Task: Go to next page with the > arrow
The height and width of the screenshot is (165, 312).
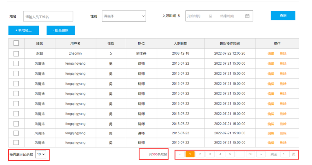Action: pos(261,154)
